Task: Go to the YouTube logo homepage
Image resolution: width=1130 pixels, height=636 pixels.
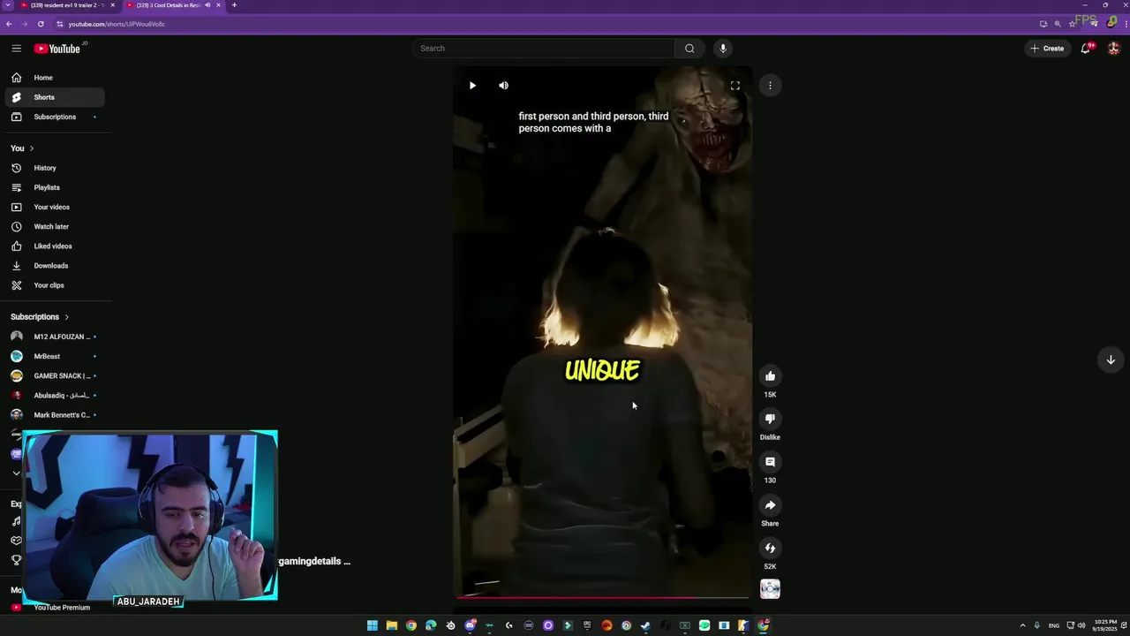Action: [57, 49]
